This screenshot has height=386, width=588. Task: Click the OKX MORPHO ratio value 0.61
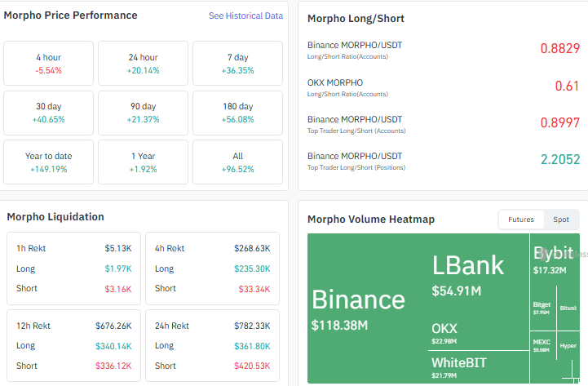[567, 86]
